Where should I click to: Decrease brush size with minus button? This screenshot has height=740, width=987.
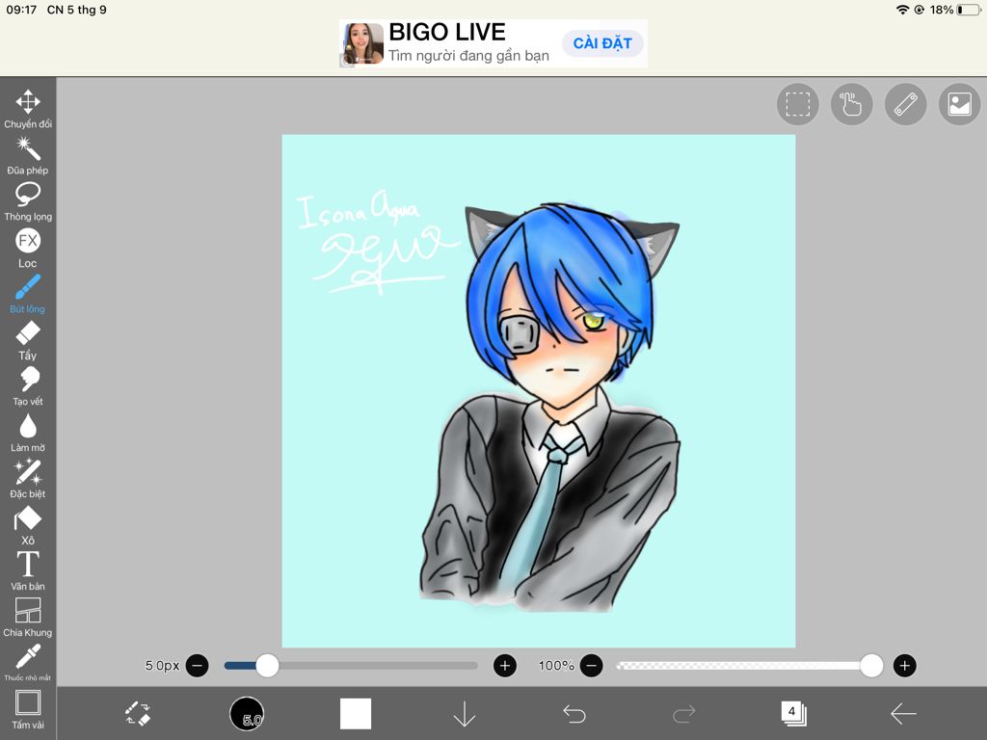[197, 665]
